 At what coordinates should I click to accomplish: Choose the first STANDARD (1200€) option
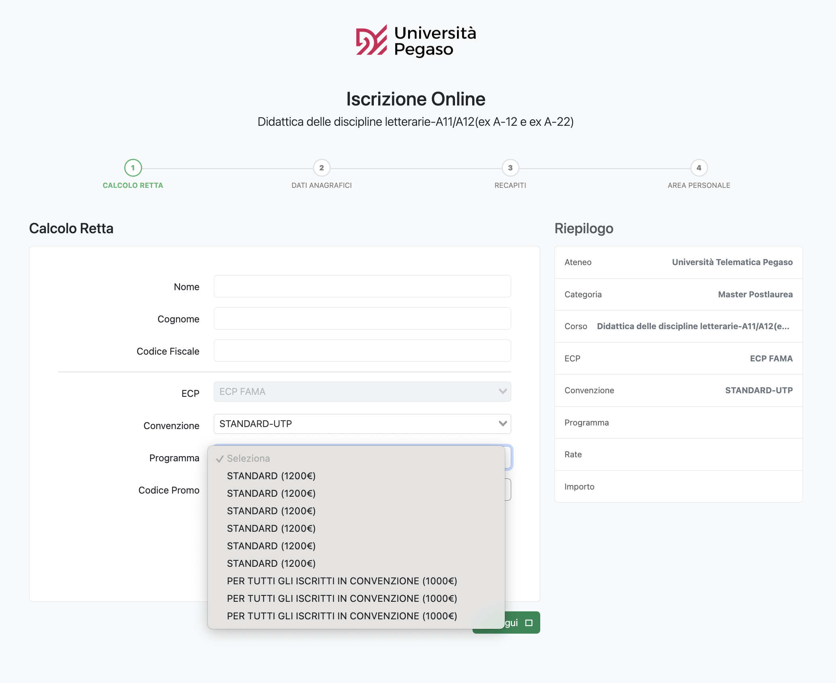[271, 476]
